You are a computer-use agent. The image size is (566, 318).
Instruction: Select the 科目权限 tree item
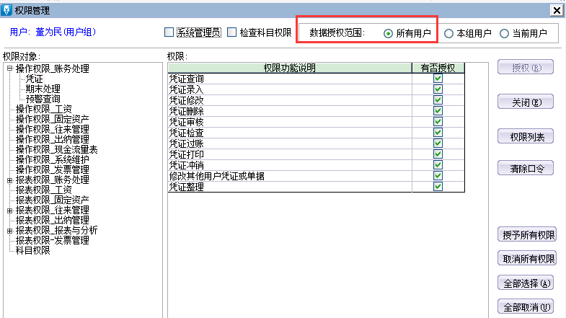point(33,250)
